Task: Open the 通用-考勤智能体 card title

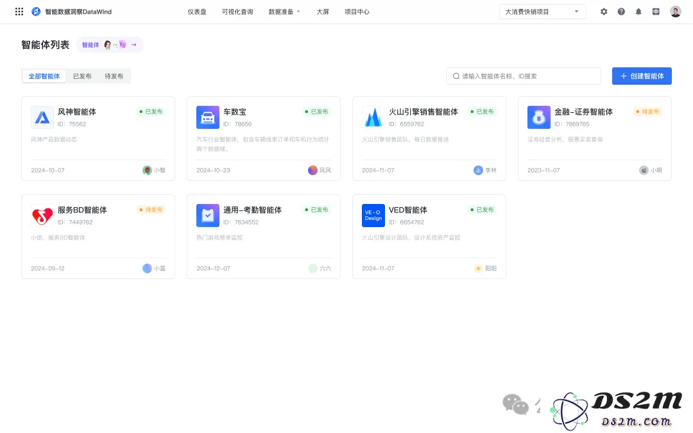Action: pyautogui.click(x=252, y=210)
